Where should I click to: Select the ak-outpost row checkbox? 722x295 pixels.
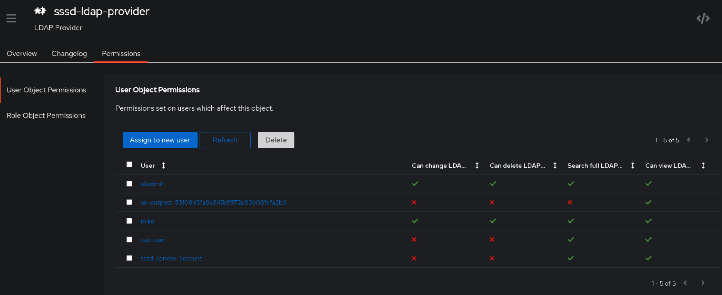[x=129, y=202]
